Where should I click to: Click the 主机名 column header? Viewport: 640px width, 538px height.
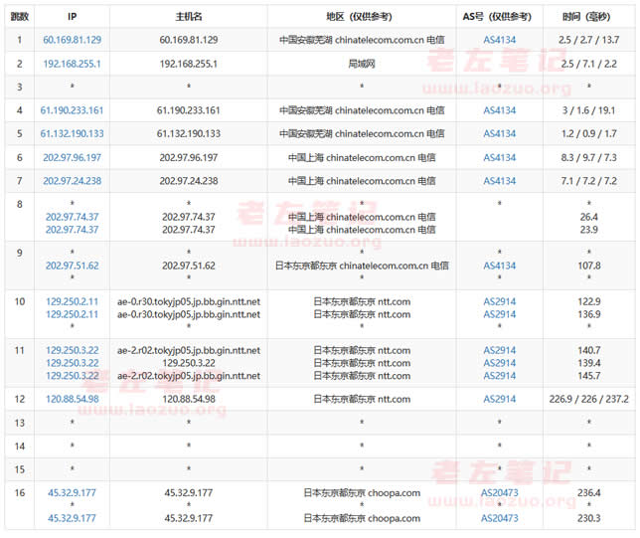188,17
